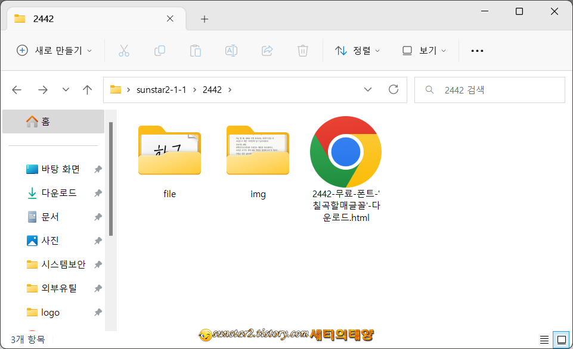Click the Paste icon in the toolbar

[x=196, y=51]
